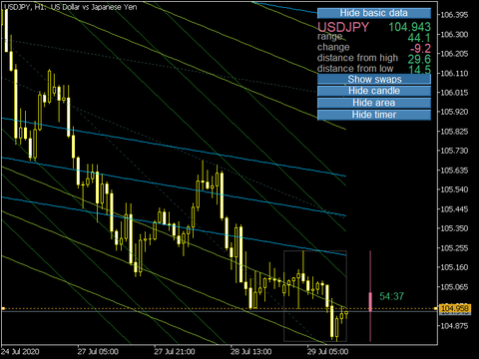Click the 54:37 candle timer text
The width and height of the screenshot is (479, 359).
pyautogui.click(x=391, y=296)
